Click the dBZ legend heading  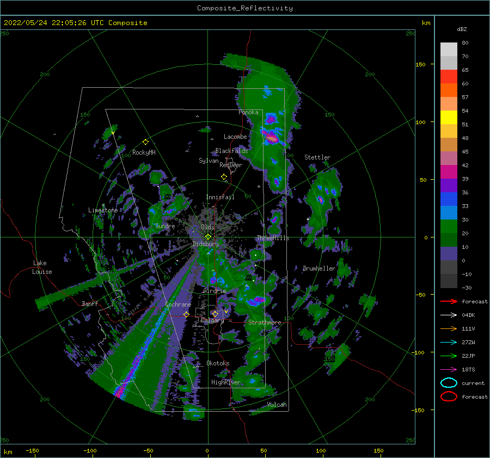[462, 29]
